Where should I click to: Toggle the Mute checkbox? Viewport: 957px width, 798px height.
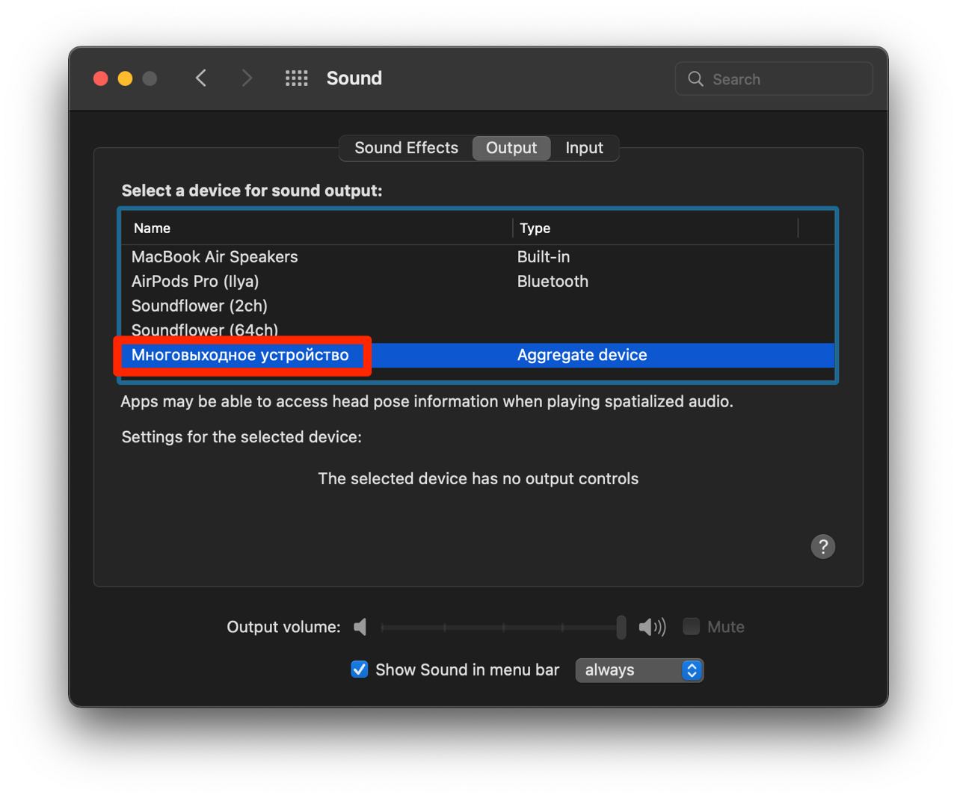[x=692, y=626]
